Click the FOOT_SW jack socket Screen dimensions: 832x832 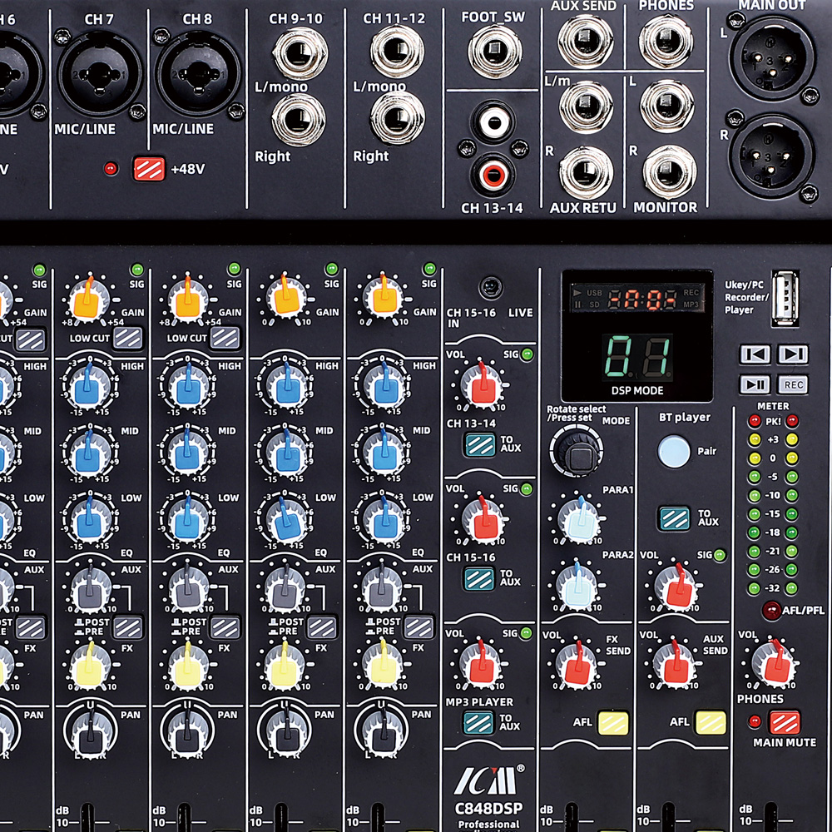[x=494, y=51]
